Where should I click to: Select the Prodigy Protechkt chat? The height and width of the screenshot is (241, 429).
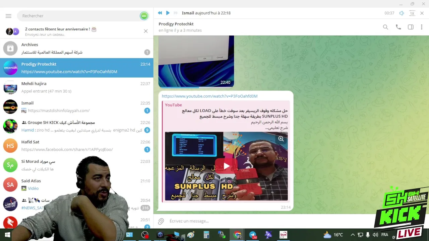pyautogui.click(x=76, y=68)
